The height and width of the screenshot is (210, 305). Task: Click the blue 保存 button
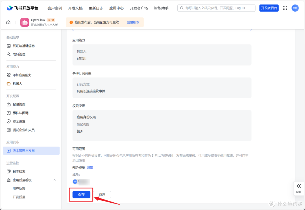pyautogui.click(x=81, y=194)
